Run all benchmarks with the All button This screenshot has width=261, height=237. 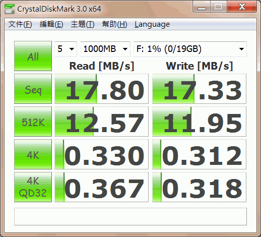click(33, 56)
